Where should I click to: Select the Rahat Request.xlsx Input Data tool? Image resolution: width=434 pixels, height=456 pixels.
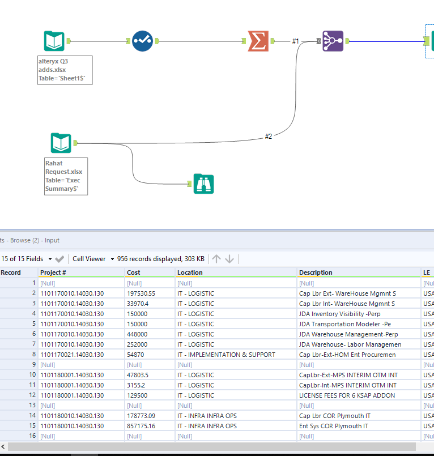click(61, 143)
